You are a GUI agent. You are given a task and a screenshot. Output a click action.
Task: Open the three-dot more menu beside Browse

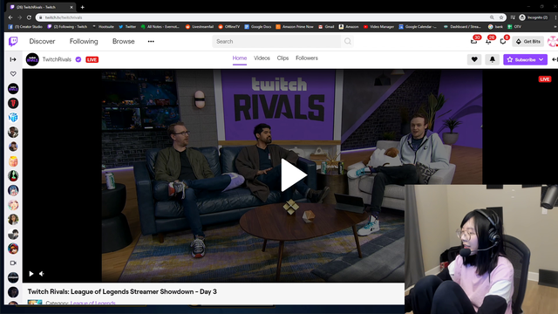coord(151,42)
